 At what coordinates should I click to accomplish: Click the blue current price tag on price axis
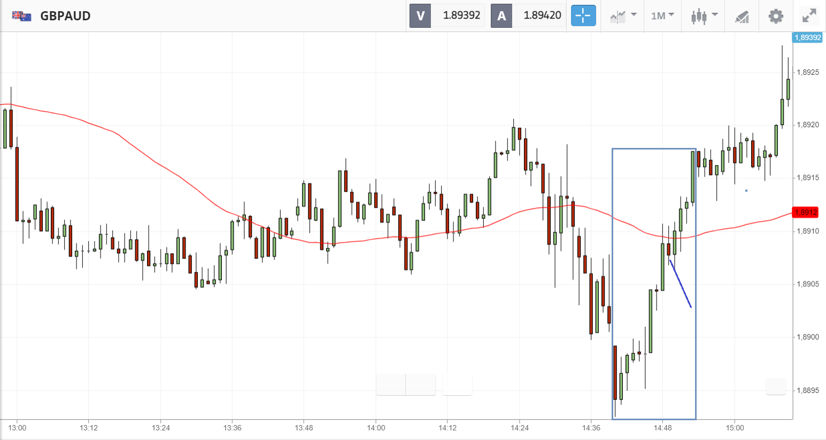[807, 37]
